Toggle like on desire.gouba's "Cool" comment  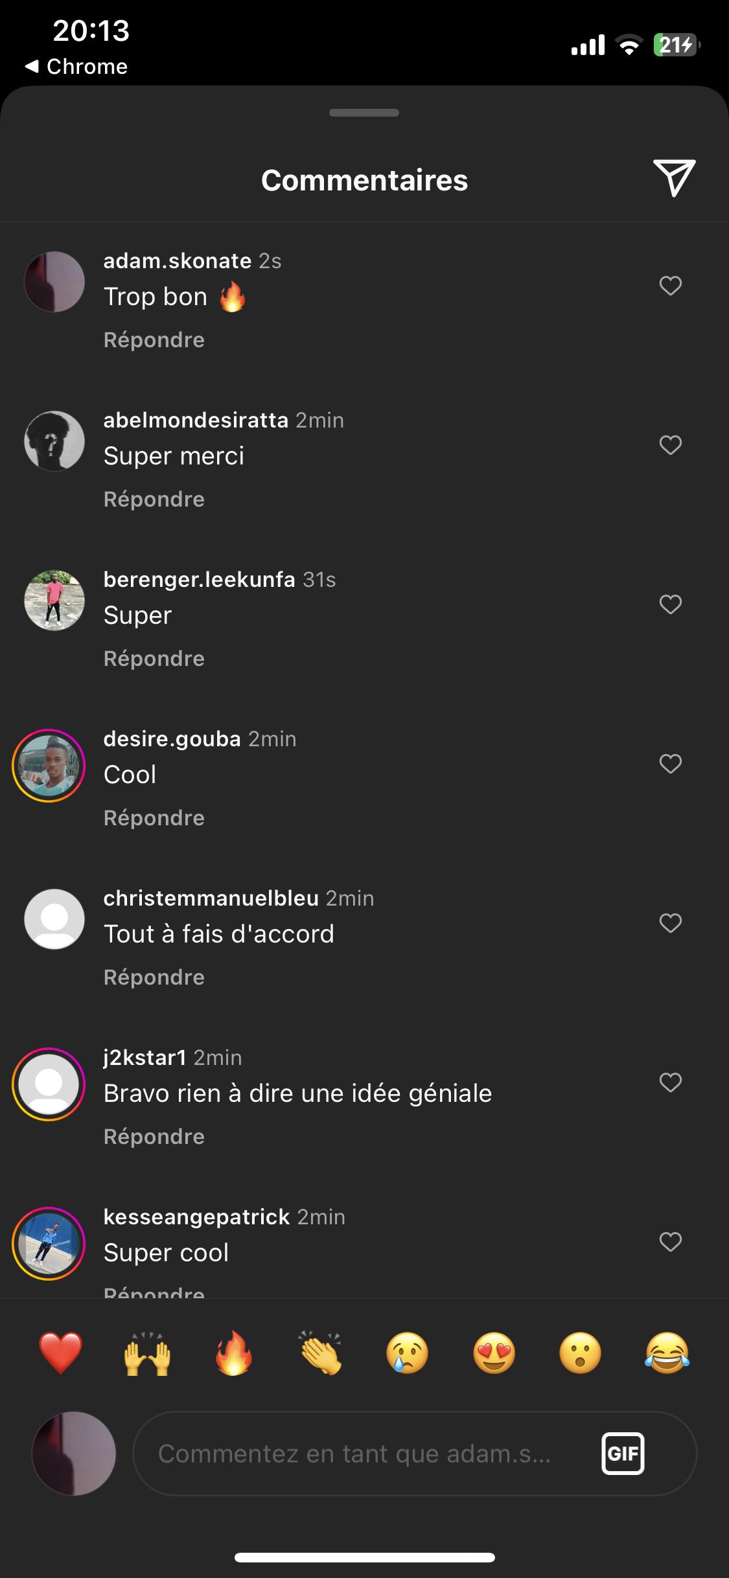671,764
